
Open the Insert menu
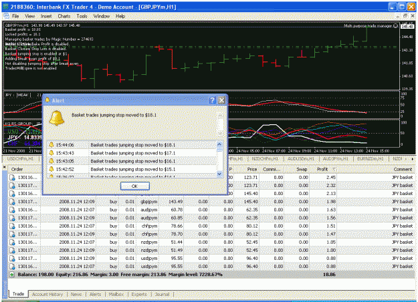click(46, 16)
